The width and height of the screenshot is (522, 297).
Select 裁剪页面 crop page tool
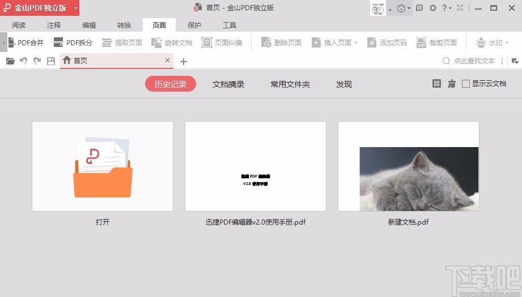(x=436, y=42)
